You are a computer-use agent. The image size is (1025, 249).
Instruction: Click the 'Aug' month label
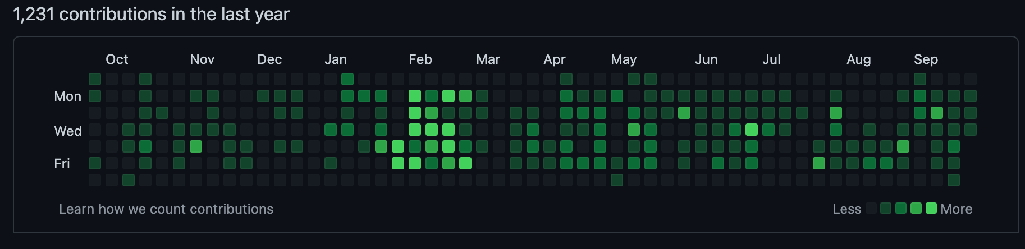pos(859,59)
